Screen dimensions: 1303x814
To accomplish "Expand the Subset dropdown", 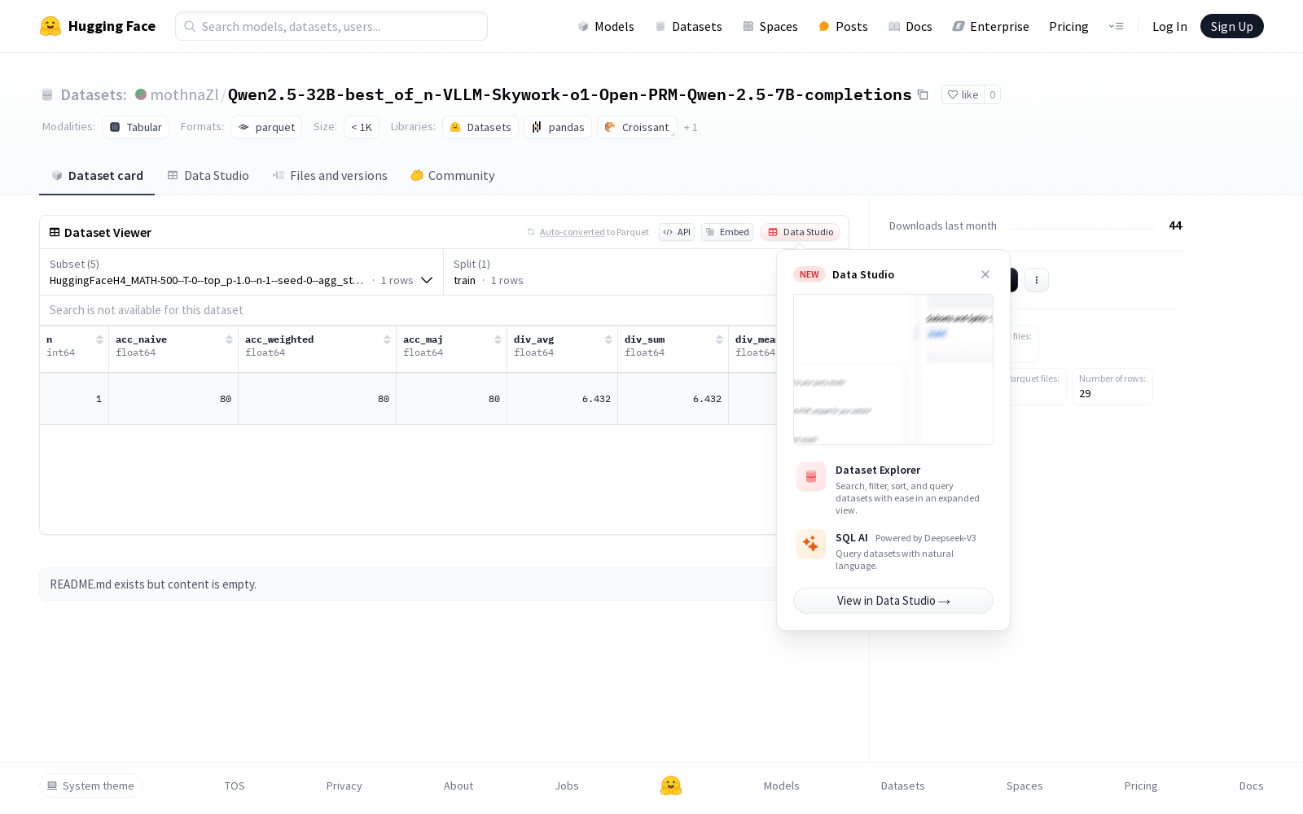I will click(242, 272).
